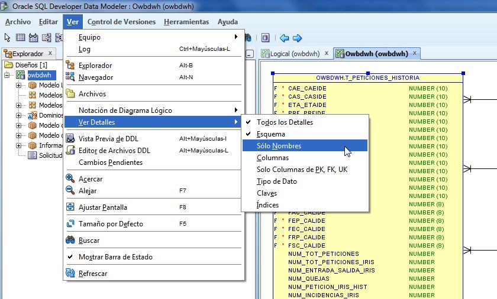Click the blue forward arrow in toolbar
Image resolution: width=497 pixels, height=299 pixels.
click(x=297, y=38)
